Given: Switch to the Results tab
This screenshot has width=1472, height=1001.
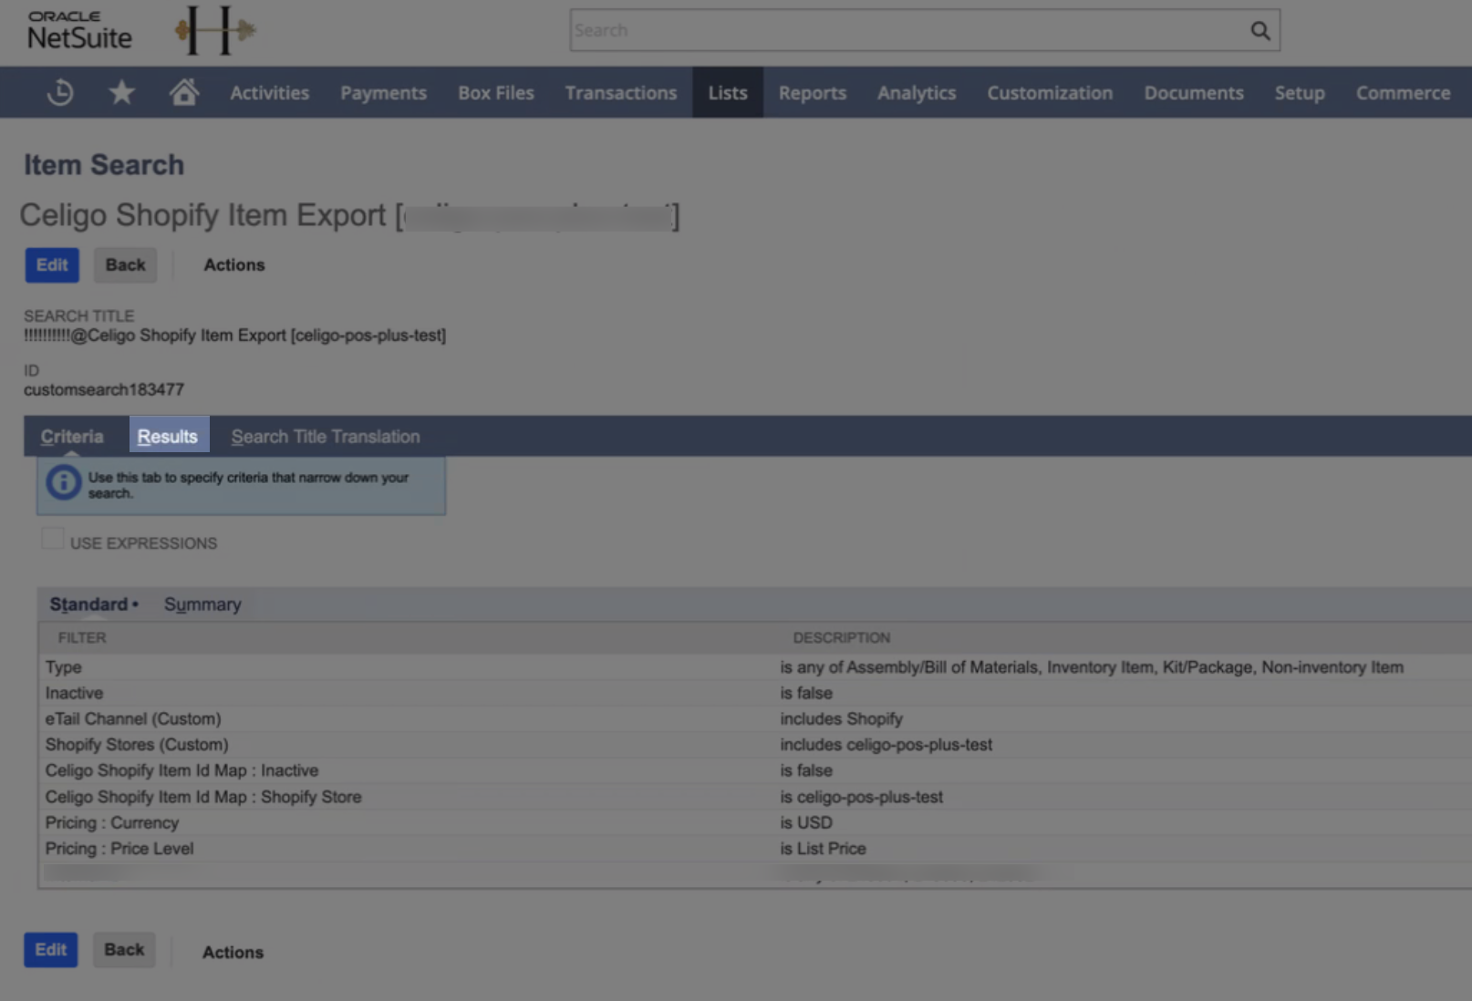Looking at the screenshot, I should coord(168,436).
